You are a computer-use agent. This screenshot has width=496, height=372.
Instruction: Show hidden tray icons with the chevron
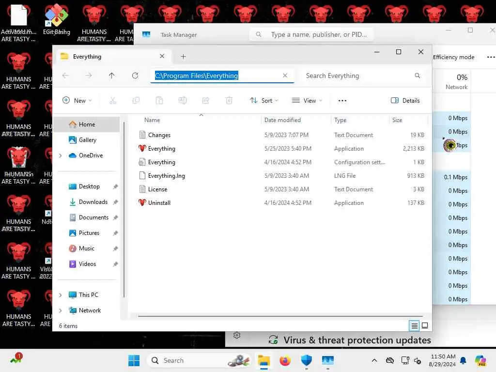pos(374,360)
